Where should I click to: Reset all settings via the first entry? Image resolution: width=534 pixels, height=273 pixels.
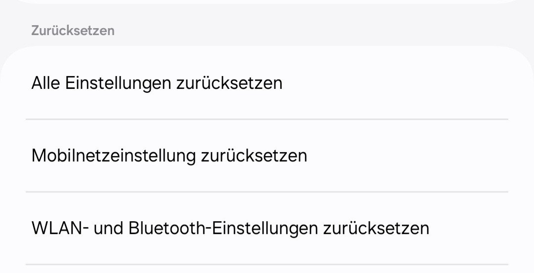157,83
